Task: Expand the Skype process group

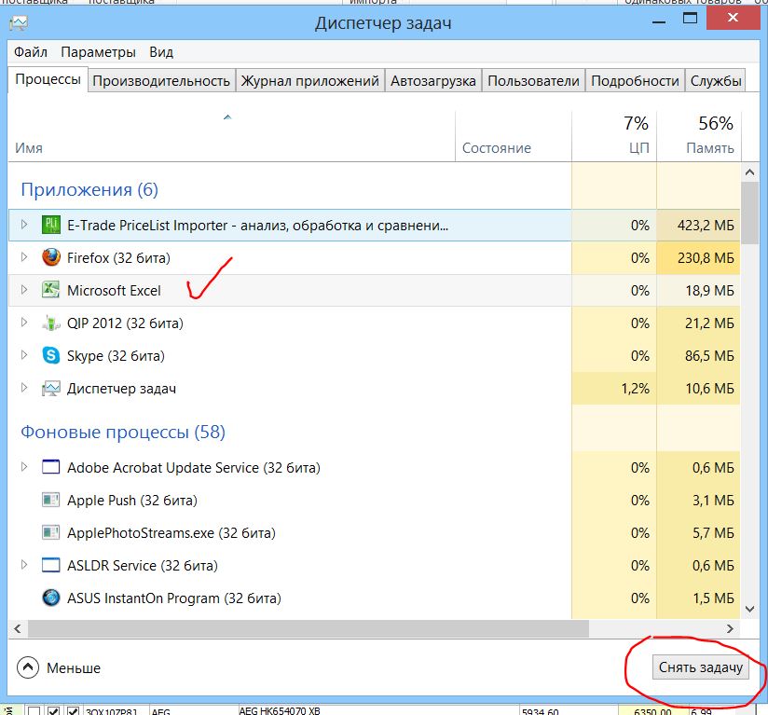Action: click(23, 355)
